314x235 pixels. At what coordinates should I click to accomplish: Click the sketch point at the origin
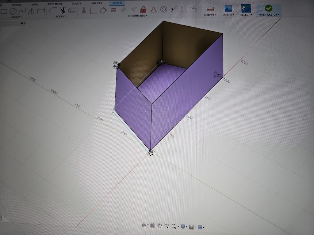pos(150,151)
